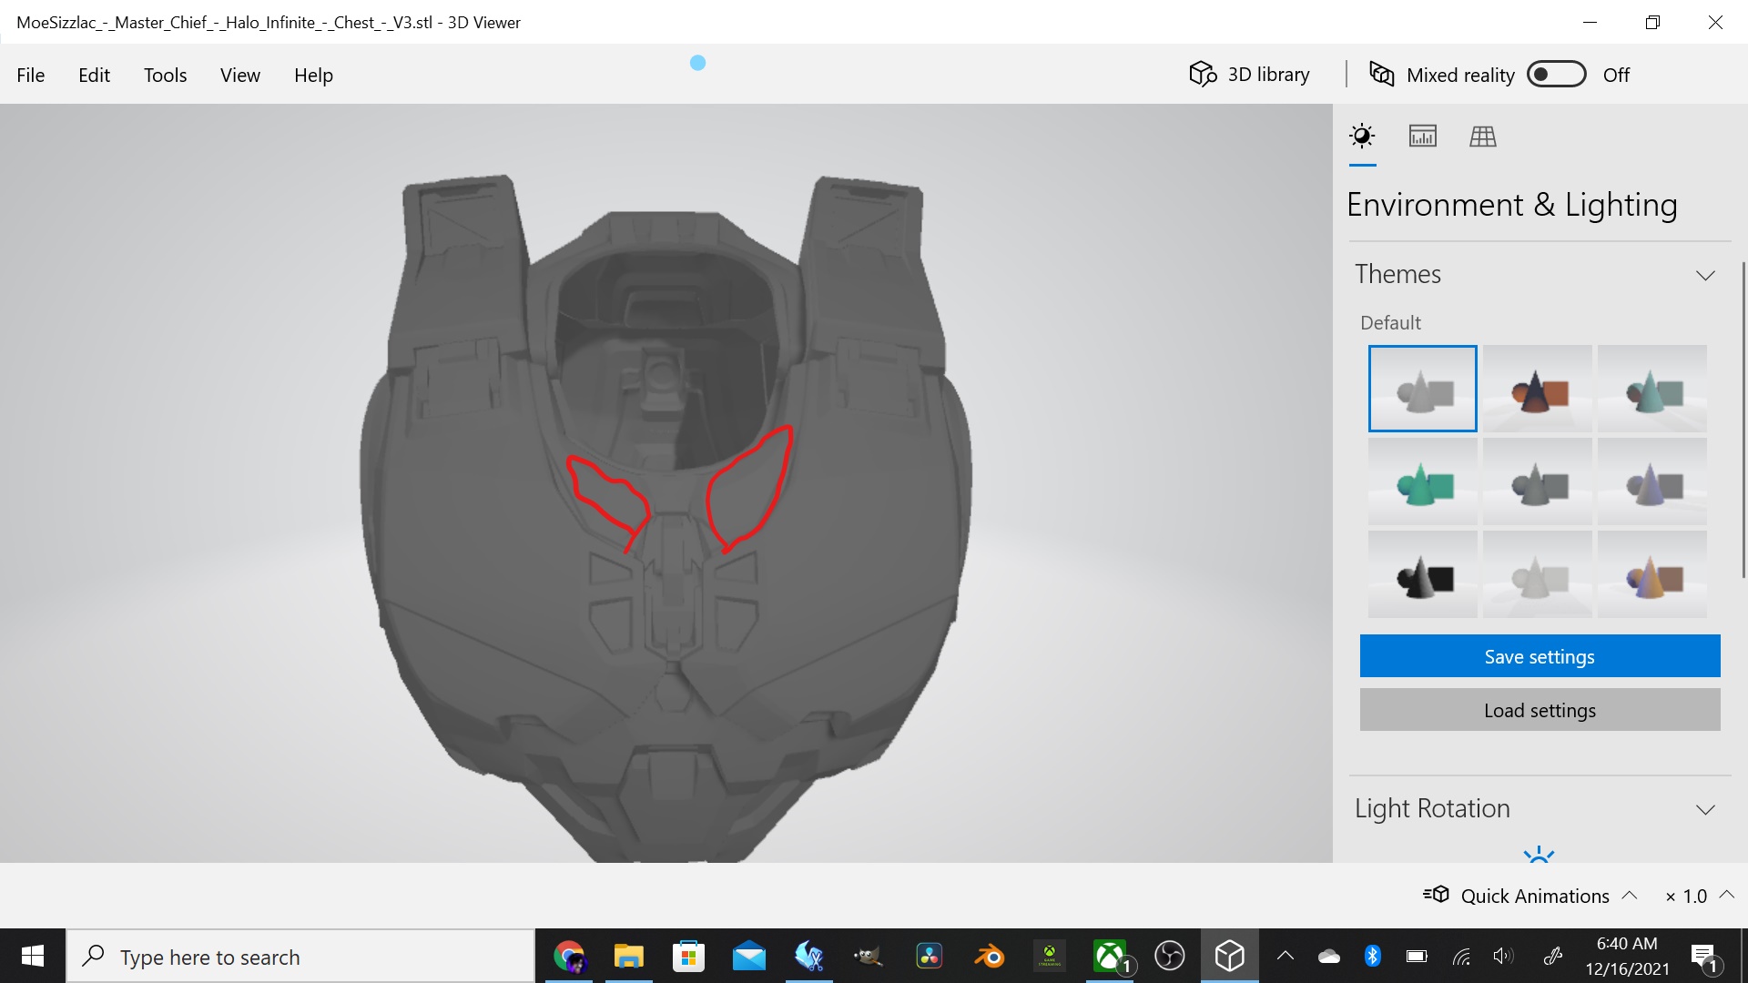
Task: Click the battery status tray icon
Action: (1417, 956)
